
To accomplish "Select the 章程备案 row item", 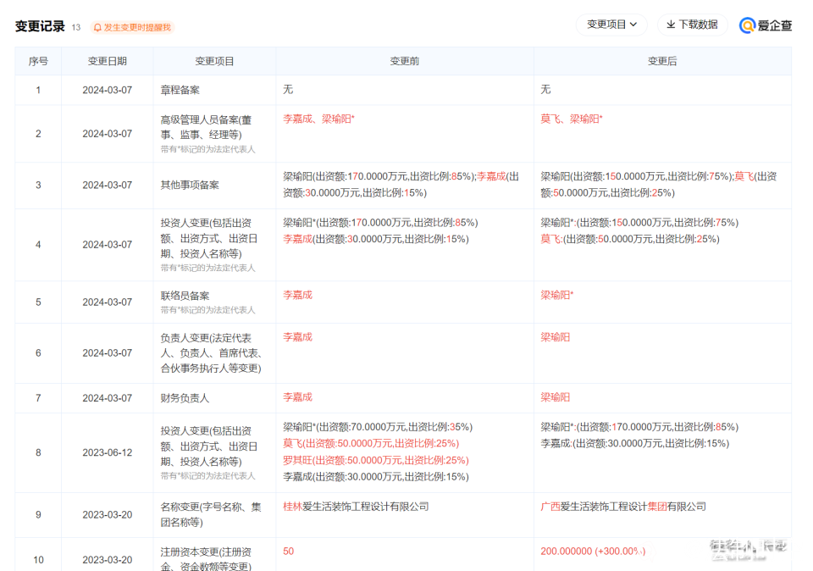I will (180, 89).
